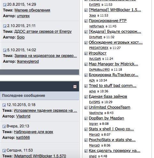154x158 pixels.
Task: Open topic Наблюдение для всех
Action: pyautogui.click(x=33, y=132)
